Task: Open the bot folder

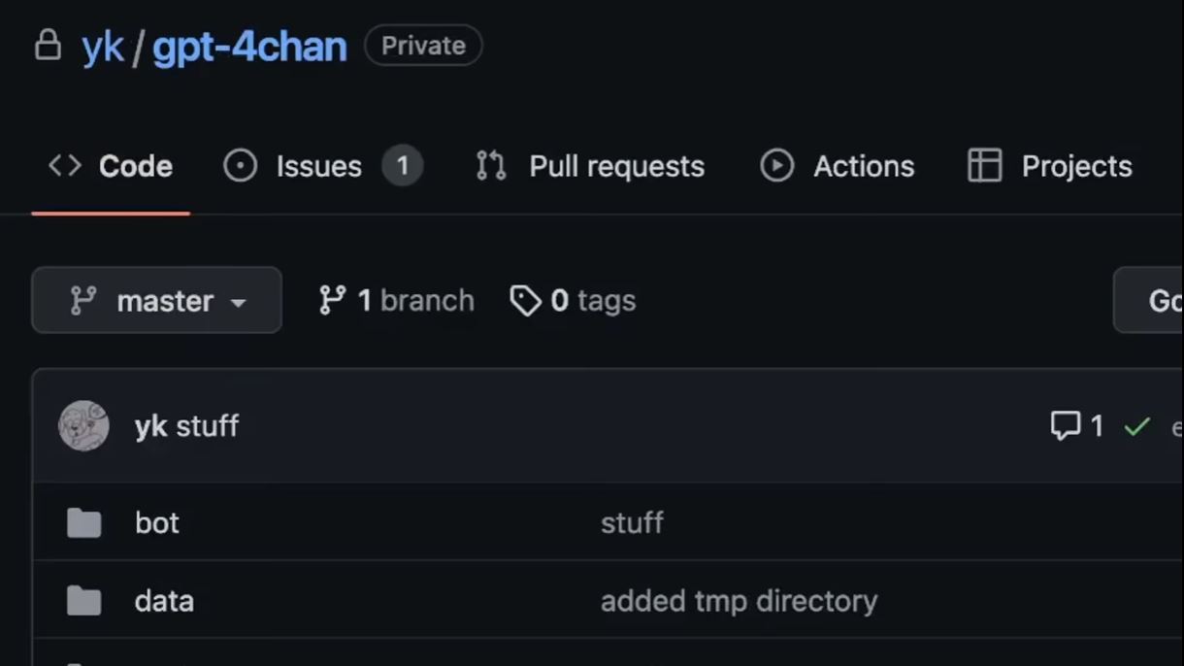Action: 157,523
